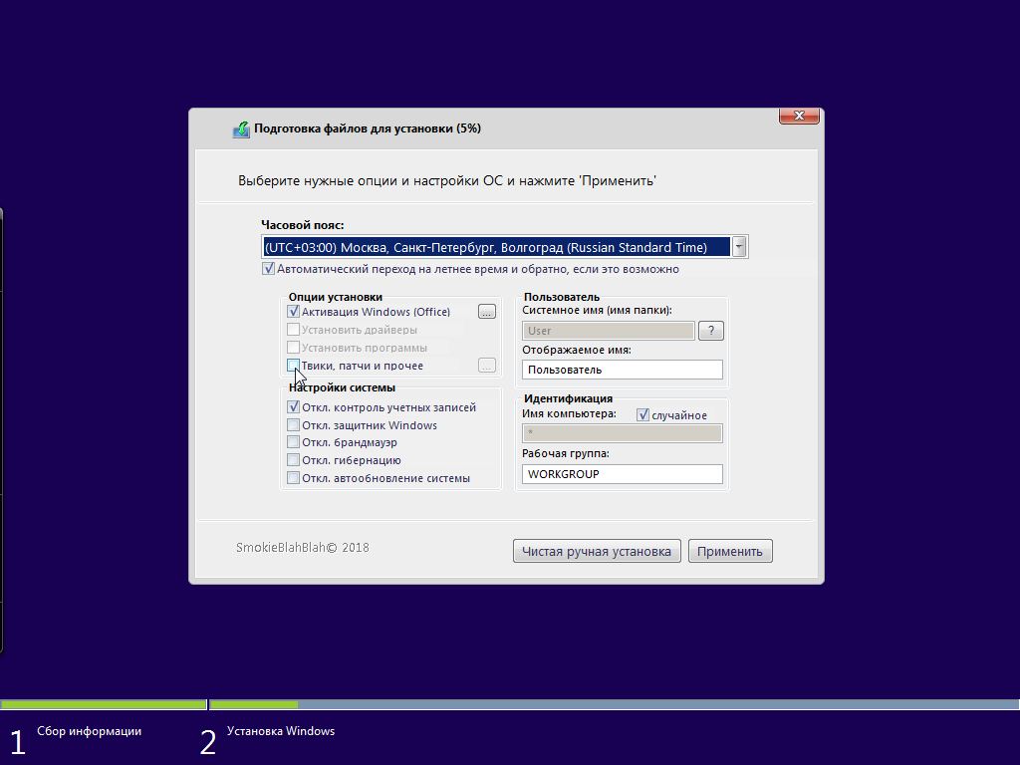The image size is (1020, 765).
Task: Click the Пользователь group heading
Action: point(562,297)
